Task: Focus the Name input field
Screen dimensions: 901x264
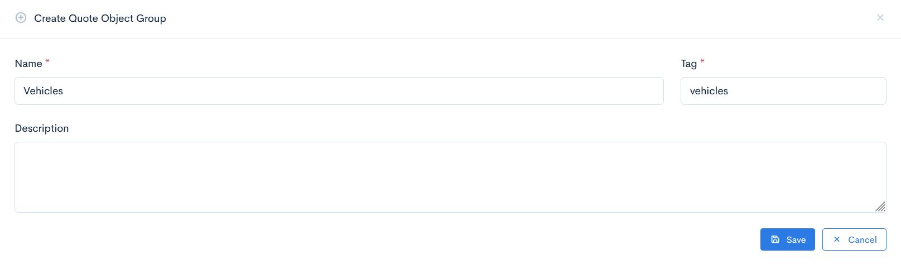Action: [x=339, y=91]
